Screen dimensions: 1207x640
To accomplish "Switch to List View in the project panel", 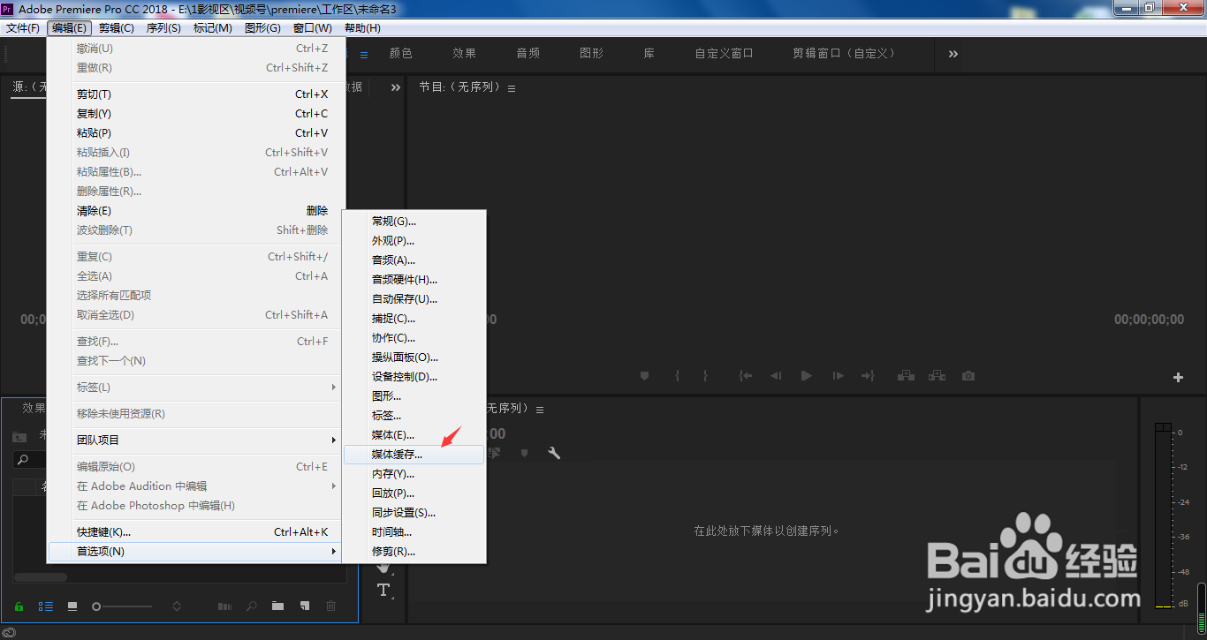I will pyautogui.click(x=45, y=606).
